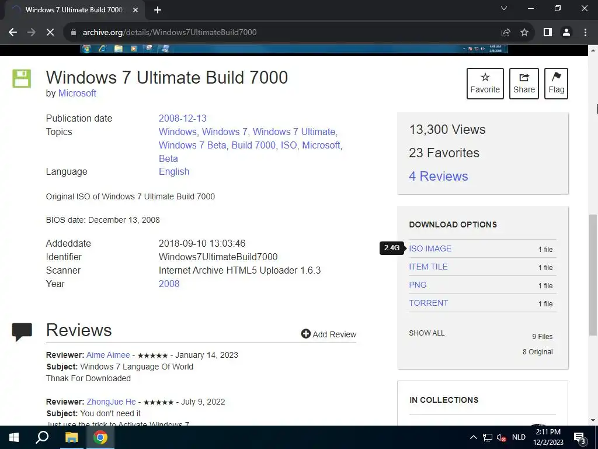Open Windows taskbar search
This screenshot has height=449, width=598.
[42, 437]
